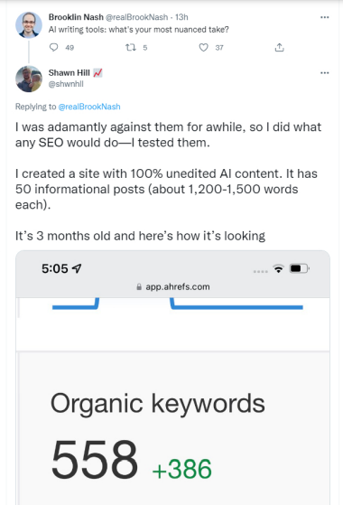Viewport: 343px width, 505px height.
Task: Click the @realBrookNash handle in the tweet header
Action: (x=137, y=17)
